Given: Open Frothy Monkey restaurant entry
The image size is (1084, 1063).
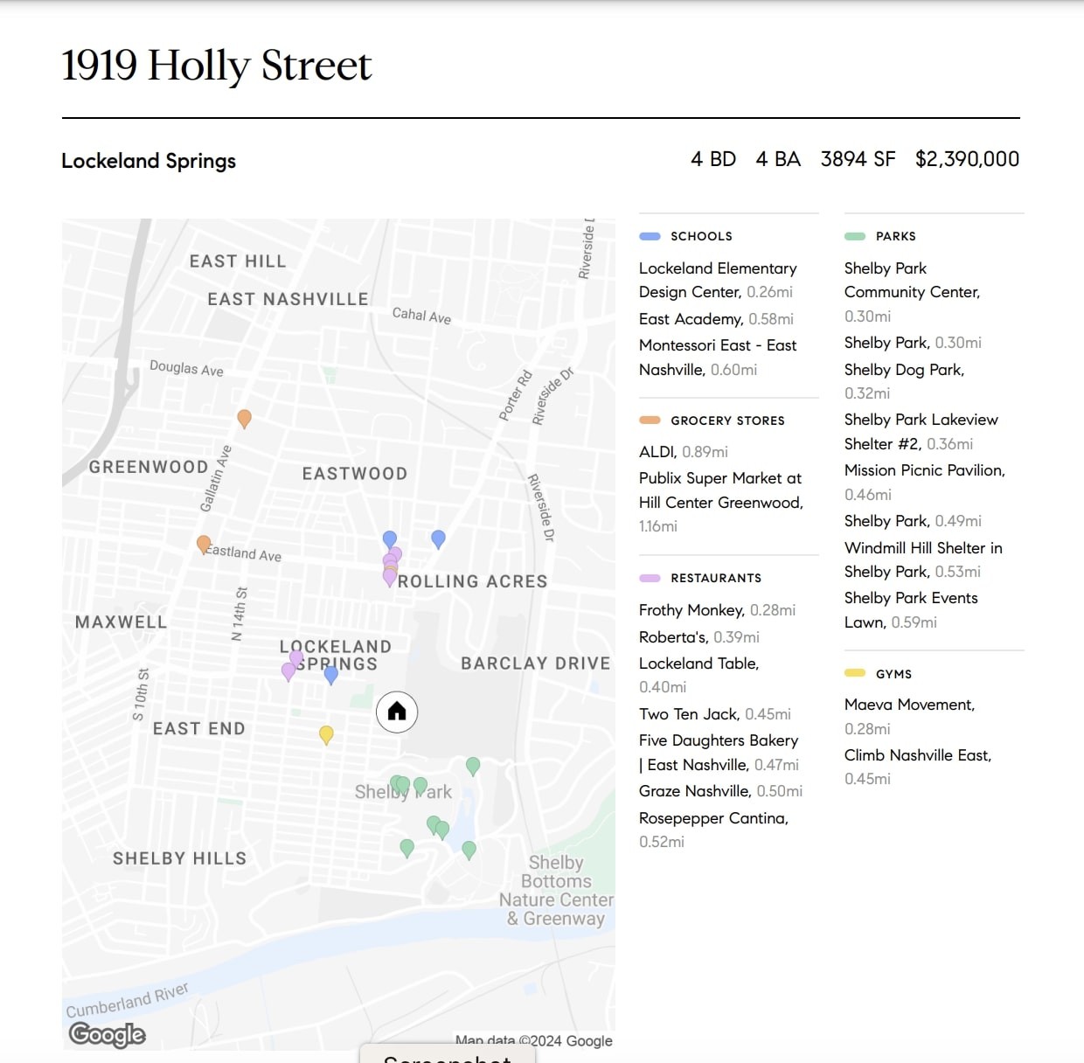Looking at the screenshot, I should 691,610.
